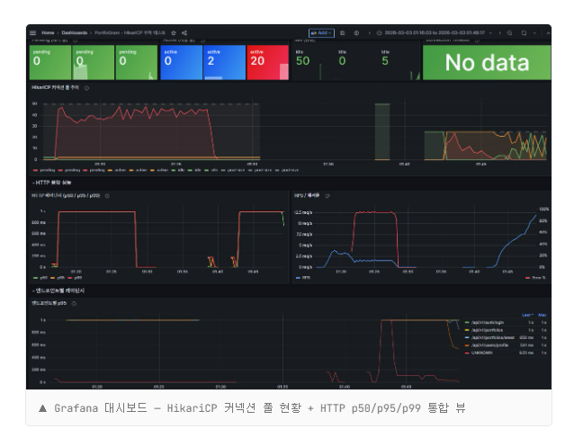Collapse the HTTP 응답 성능 row
Image resolution: width=583 pixels, height=438 pixels.
(x=51, y=183)
